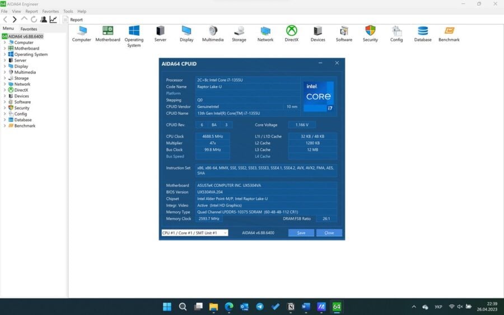Open the Benchmark category icon
The image size is (504, 315).
click(449, 34)
